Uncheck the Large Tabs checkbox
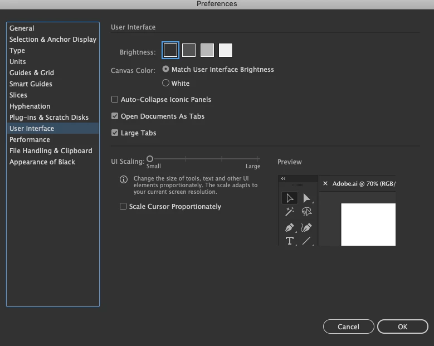 (x=115, y=133)
